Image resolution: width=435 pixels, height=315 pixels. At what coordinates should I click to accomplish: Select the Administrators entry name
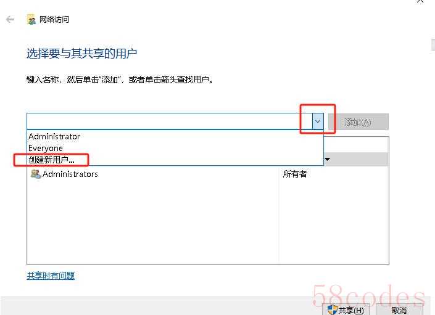click(x=70, y=174)
